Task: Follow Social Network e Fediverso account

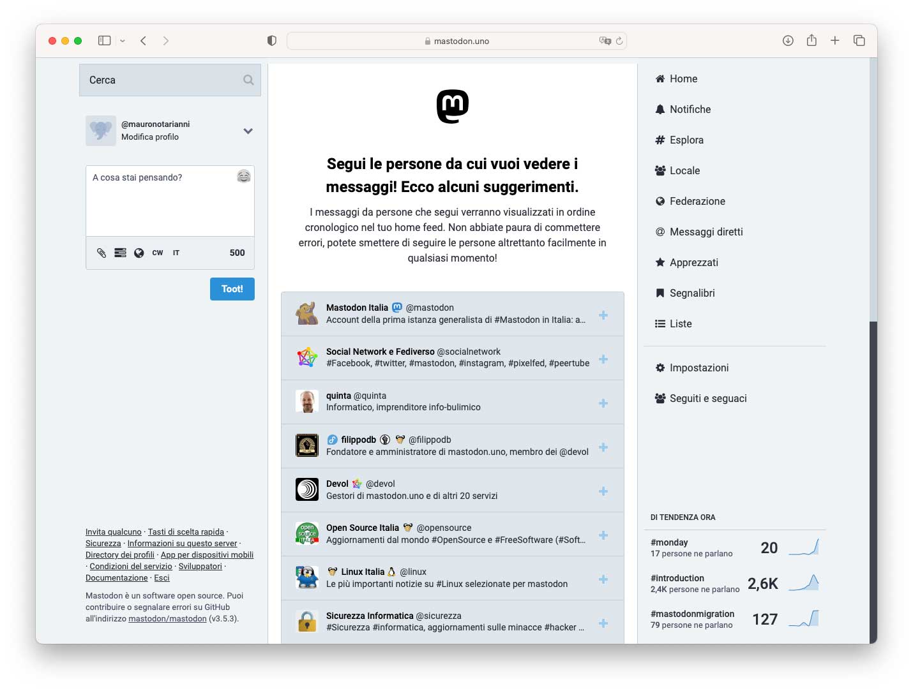Action: [603, 359]
